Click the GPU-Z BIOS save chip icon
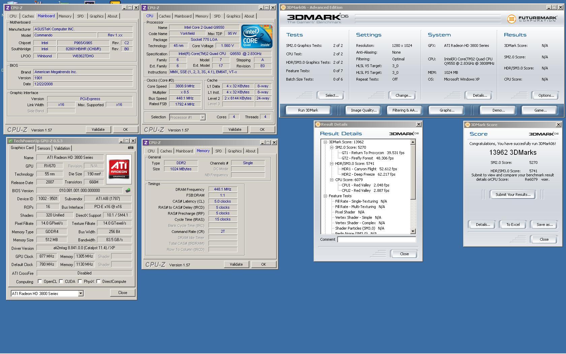Screen dimensions: 566x354 (128, 190)
